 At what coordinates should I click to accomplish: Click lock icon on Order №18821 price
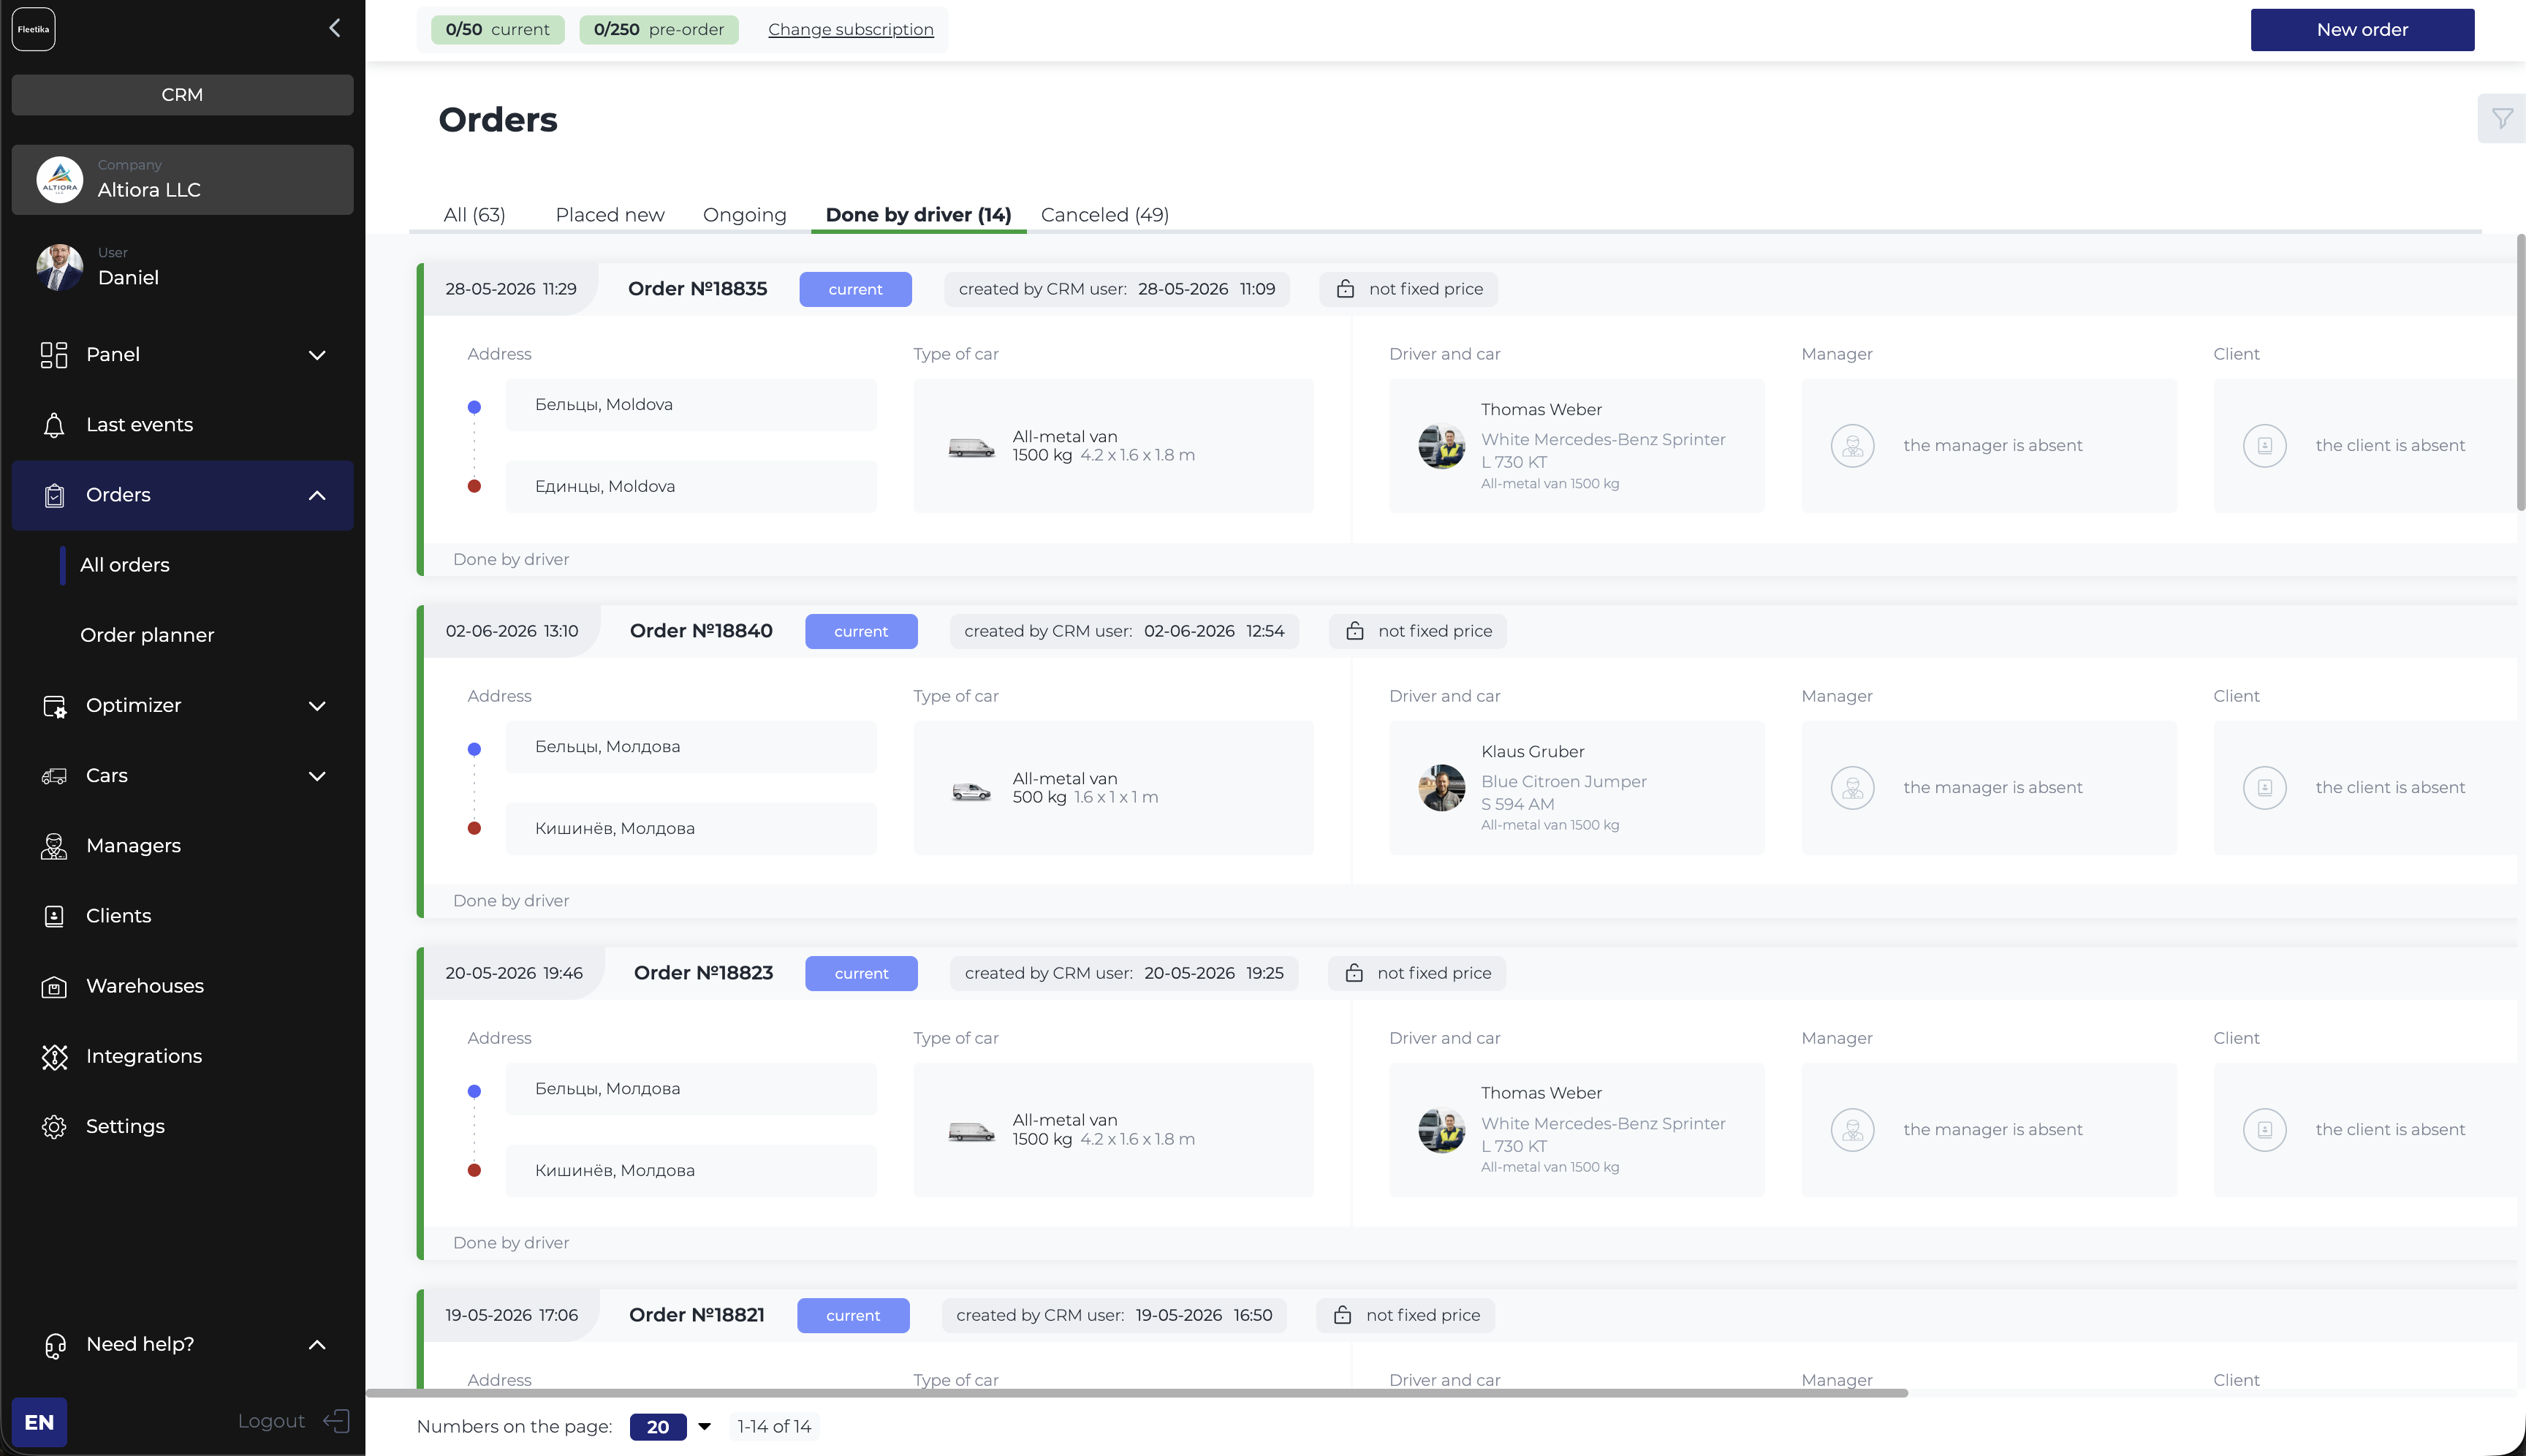tap(1342, 1315)
